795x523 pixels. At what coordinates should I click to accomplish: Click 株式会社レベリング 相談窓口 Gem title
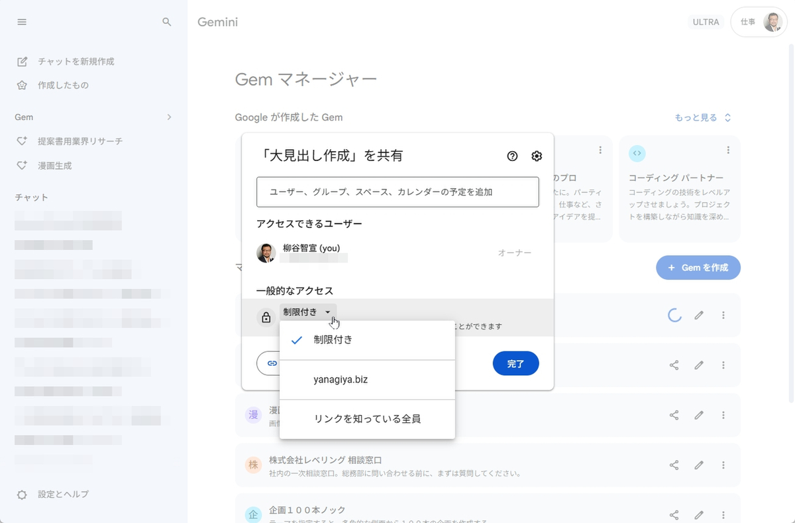click(x=325, y=460)
